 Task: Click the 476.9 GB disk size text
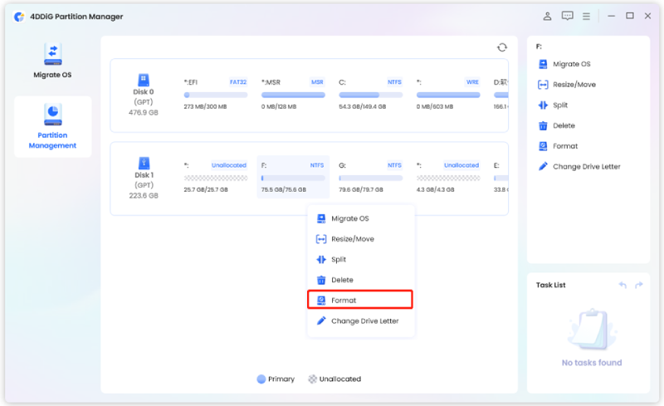pyautogui.click(x=144, y=113)
